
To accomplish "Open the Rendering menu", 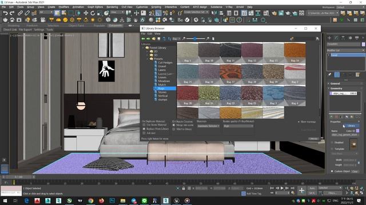I will tap(112, 7).
